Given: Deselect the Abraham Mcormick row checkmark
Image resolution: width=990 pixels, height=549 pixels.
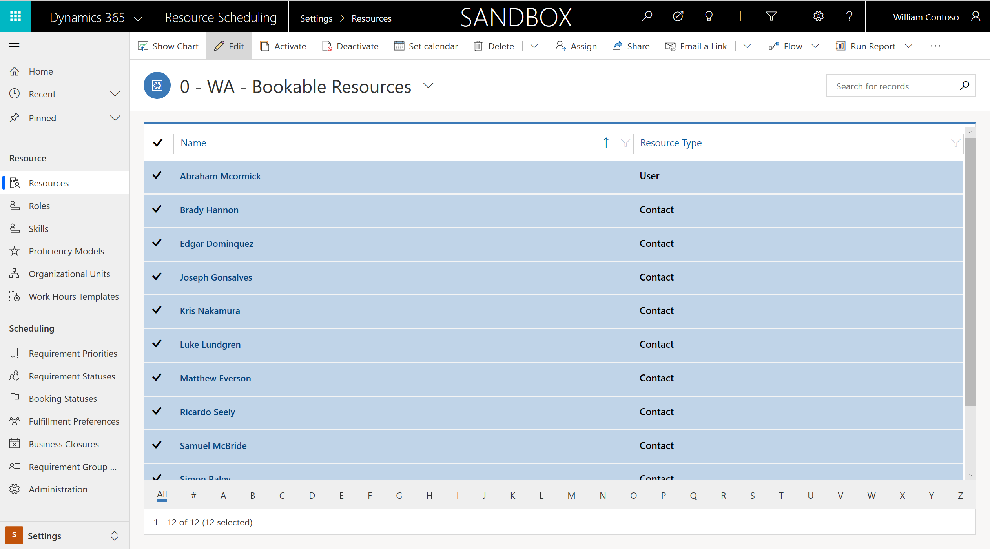Looking at the screenshot, I should pyautogui.click(x=157, y=175).
